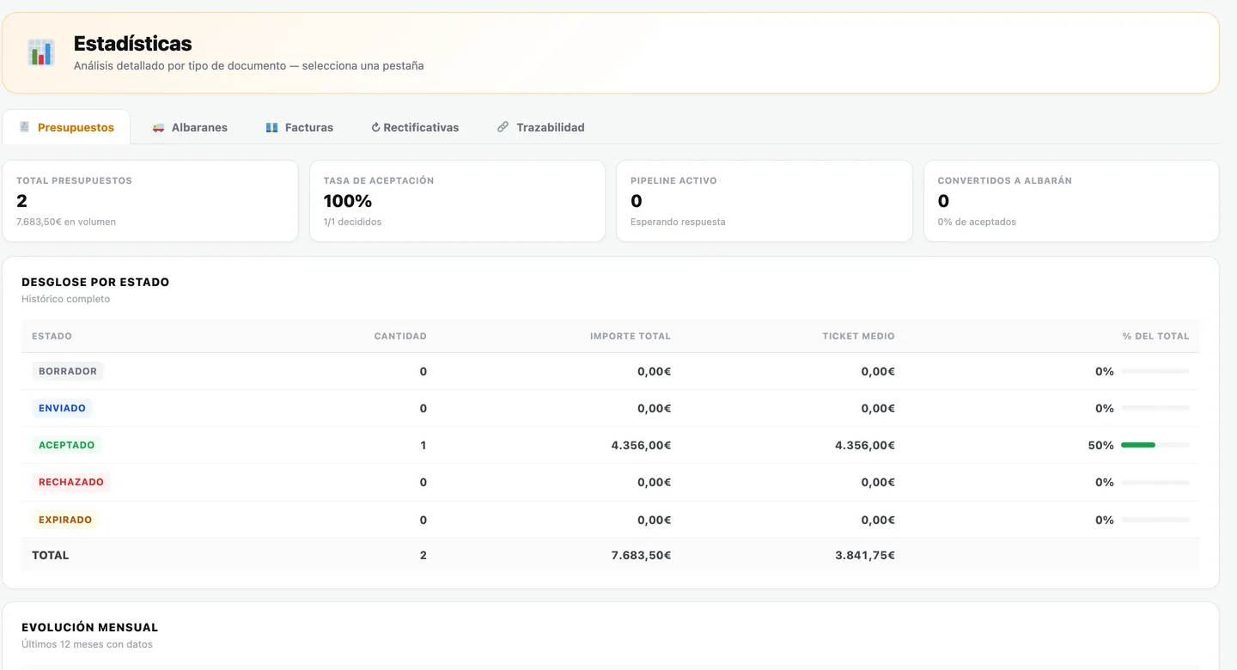Click the Rechazado row importe total 0,00€
The width and height of the screenshot is (1237, 670).
tap(654, 482)
